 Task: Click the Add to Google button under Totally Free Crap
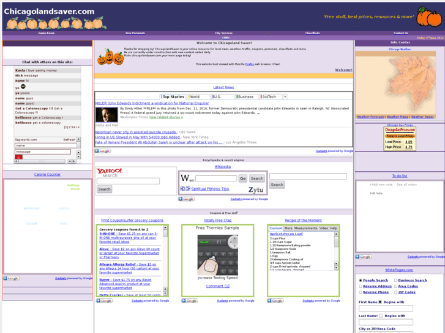coord(190,301)
